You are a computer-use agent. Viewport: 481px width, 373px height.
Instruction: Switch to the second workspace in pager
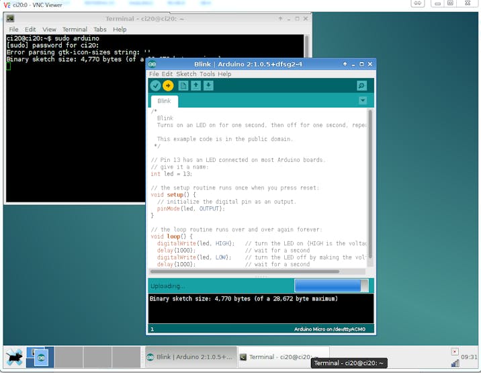click(69, 358)
